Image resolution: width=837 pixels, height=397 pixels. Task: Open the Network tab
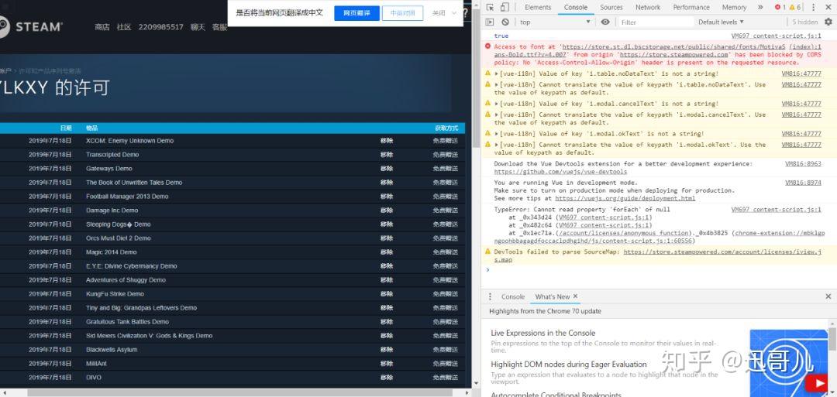(647, 8)
